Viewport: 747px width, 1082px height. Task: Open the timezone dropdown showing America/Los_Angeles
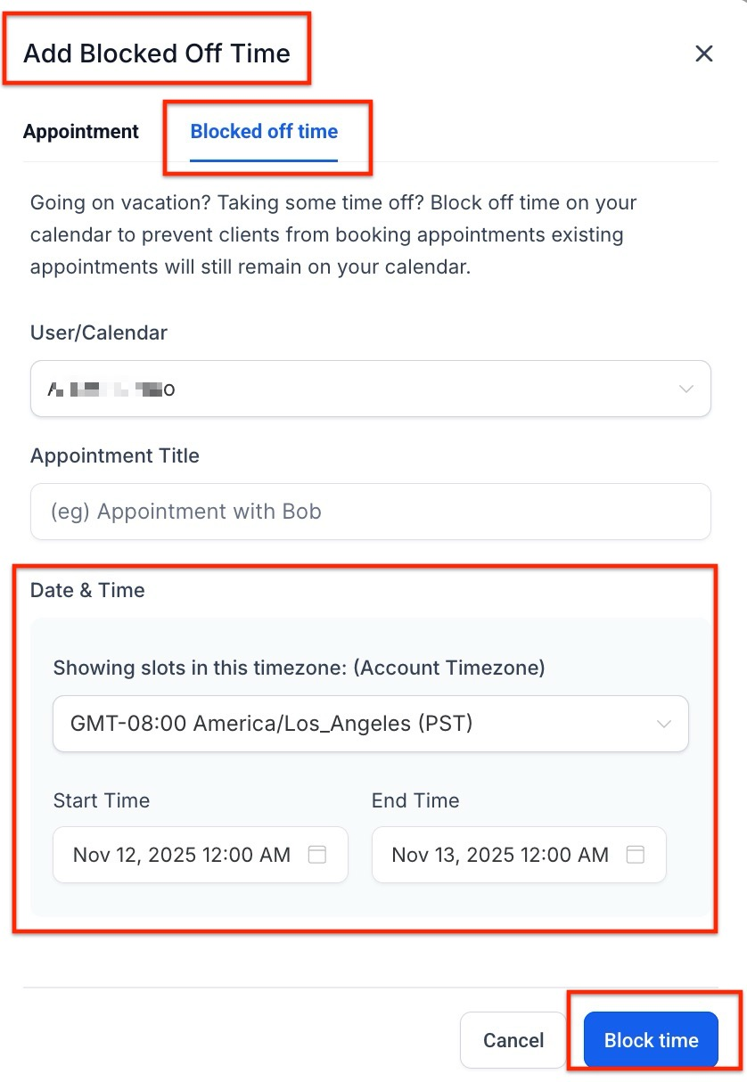pos(357,724)
